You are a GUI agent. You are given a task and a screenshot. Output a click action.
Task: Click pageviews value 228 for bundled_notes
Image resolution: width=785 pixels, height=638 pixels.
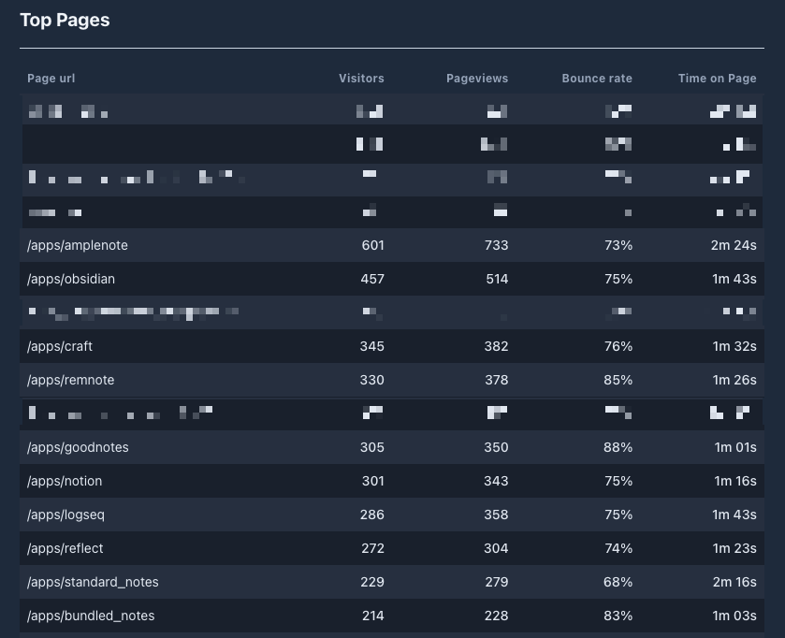[x=497, y=616]
